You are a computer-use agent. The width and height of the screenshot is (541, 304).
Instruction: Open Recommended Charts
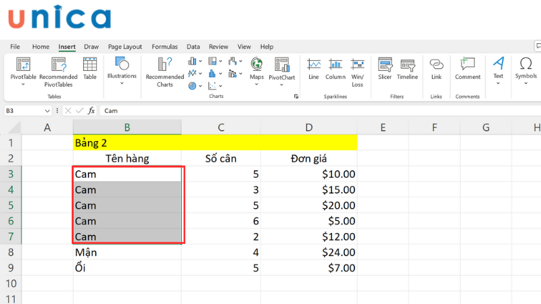point(164,70)
